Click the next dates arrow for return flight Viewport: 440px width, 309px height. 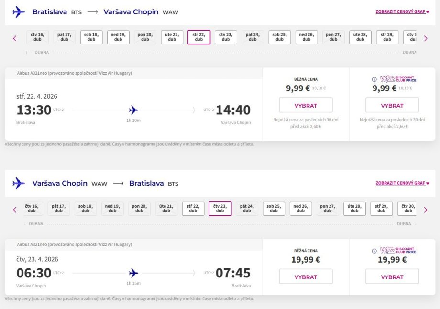pyautogui.click(x=426, y=210)
